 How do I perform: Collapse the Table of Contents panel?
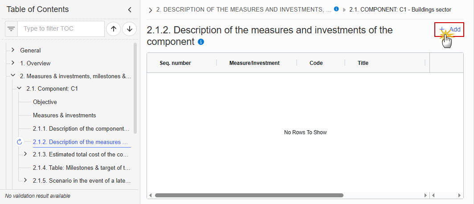130,10
